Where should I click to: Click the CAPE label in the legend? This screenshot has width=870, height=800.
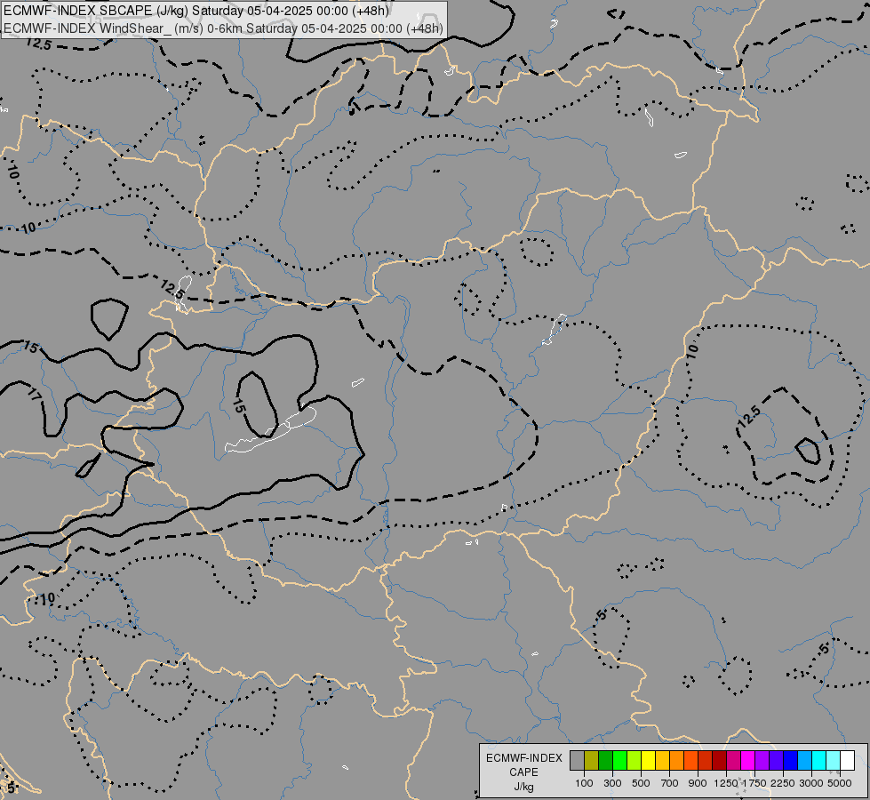click(523, 772)
